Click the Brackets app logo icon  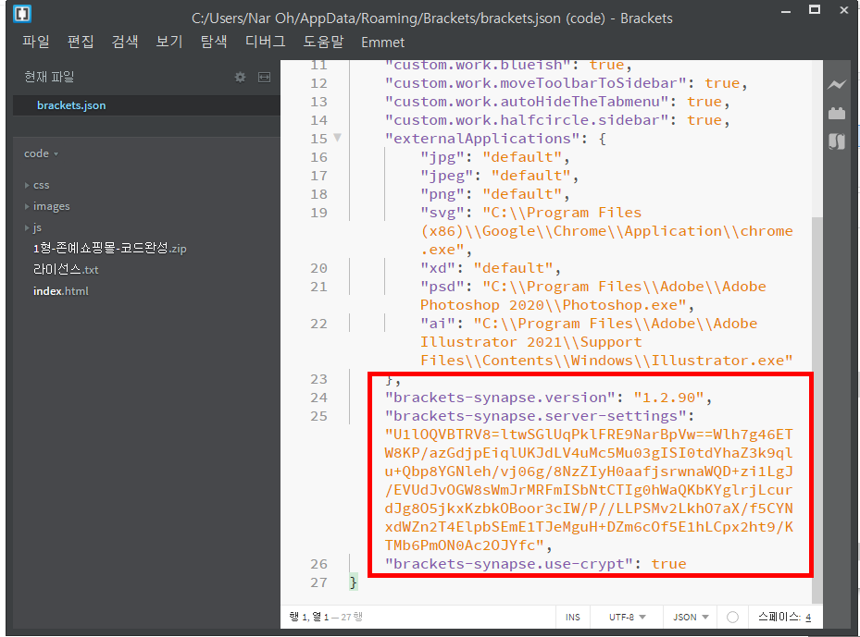click(x=22, y=13)
